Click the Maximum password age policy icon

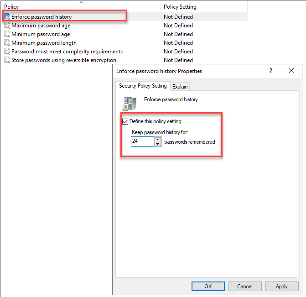pyautogui.click(x=7, y=26)
